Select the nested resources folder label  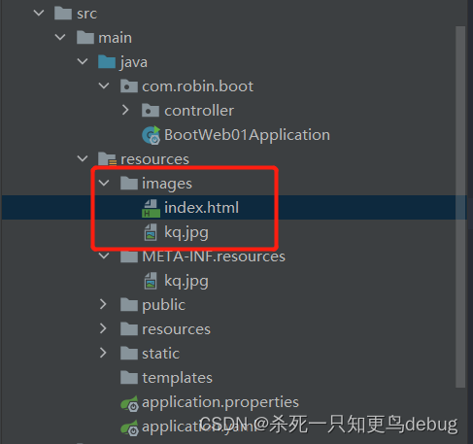click(x=176, y=329)
